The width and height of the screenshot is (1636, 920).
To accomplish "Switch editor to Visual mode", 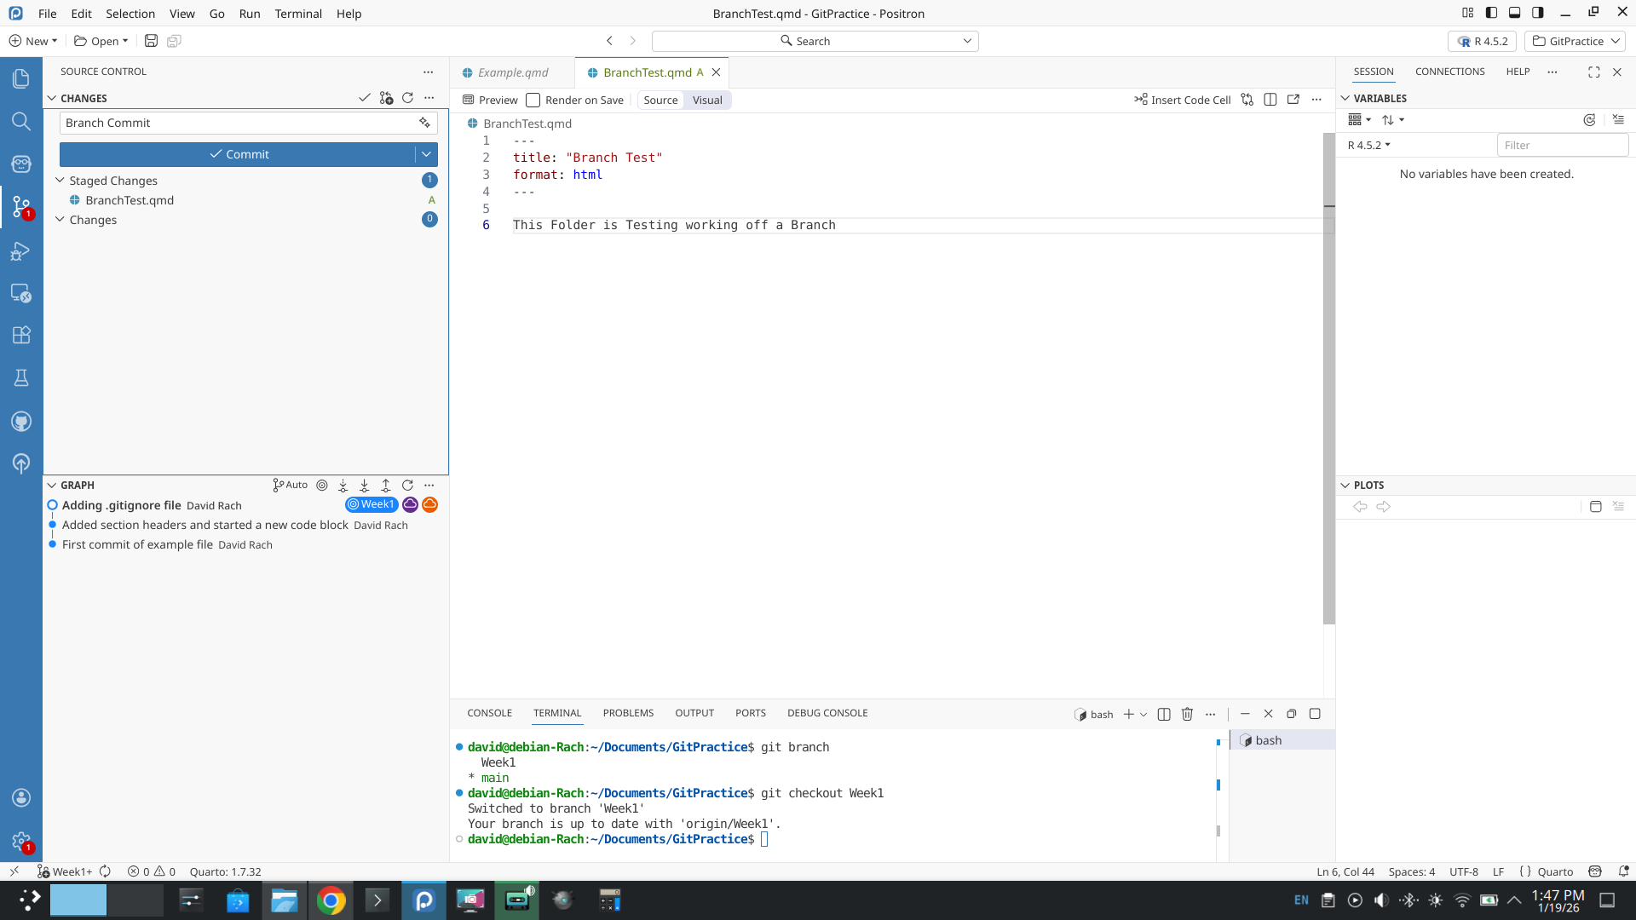I will (x=707, y=100).
